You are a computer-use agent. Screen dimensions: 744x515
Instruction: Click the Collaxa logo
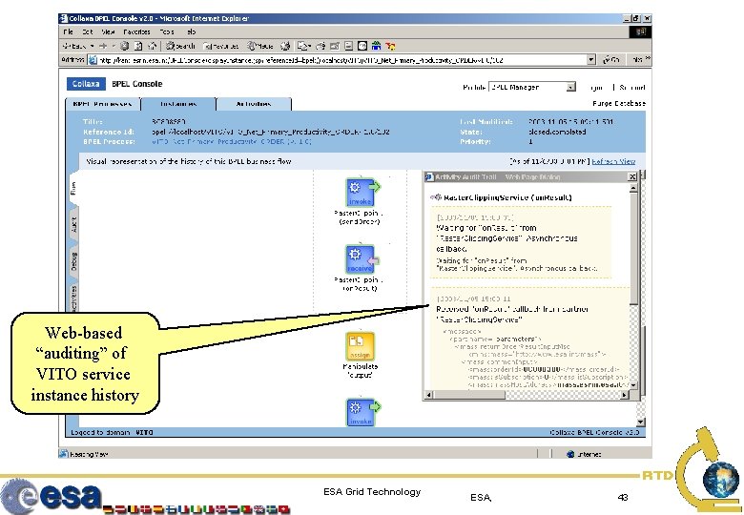click(x=86, y=84)
